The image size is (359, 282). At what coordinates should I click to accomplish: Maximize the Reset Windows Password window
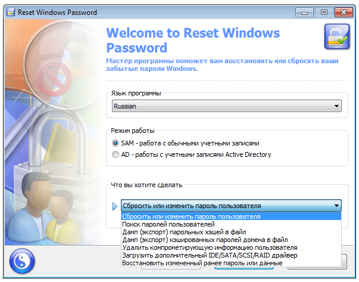[x=324, y=13]
